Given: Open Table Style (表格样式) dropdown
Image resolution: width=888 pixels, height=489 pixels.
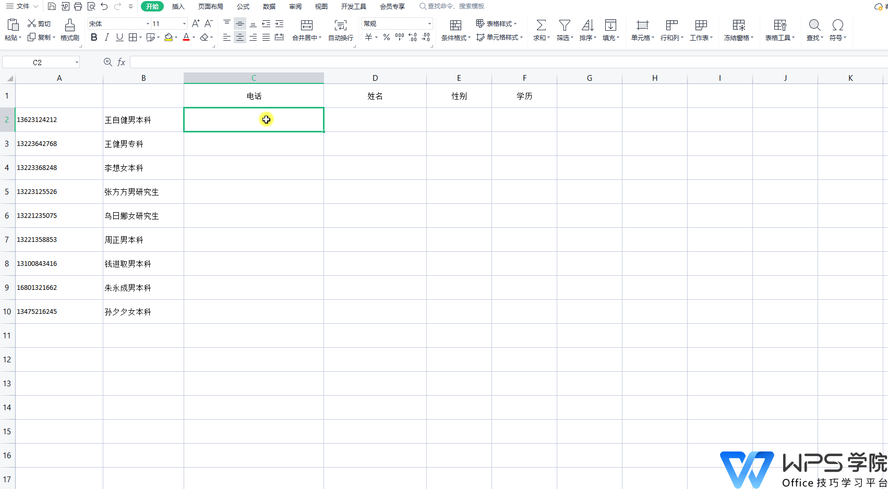Looking at the screenshot, I should click(x=497, y=23).
